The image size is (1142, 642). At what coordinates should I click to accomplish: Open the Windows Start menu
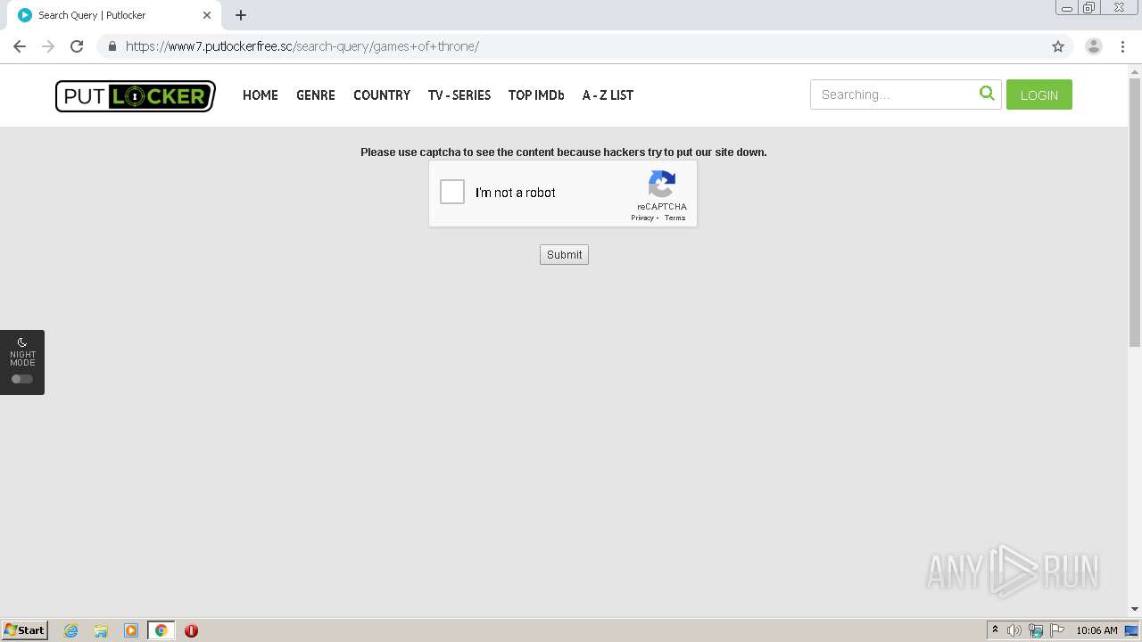point(25,630)
